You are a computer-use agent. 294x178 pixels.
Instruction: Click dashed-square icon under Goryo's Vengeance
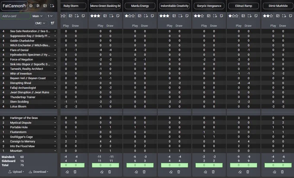(215, 16)
